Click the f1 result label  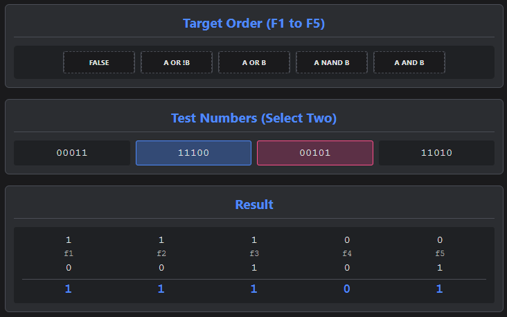(69, 253)
